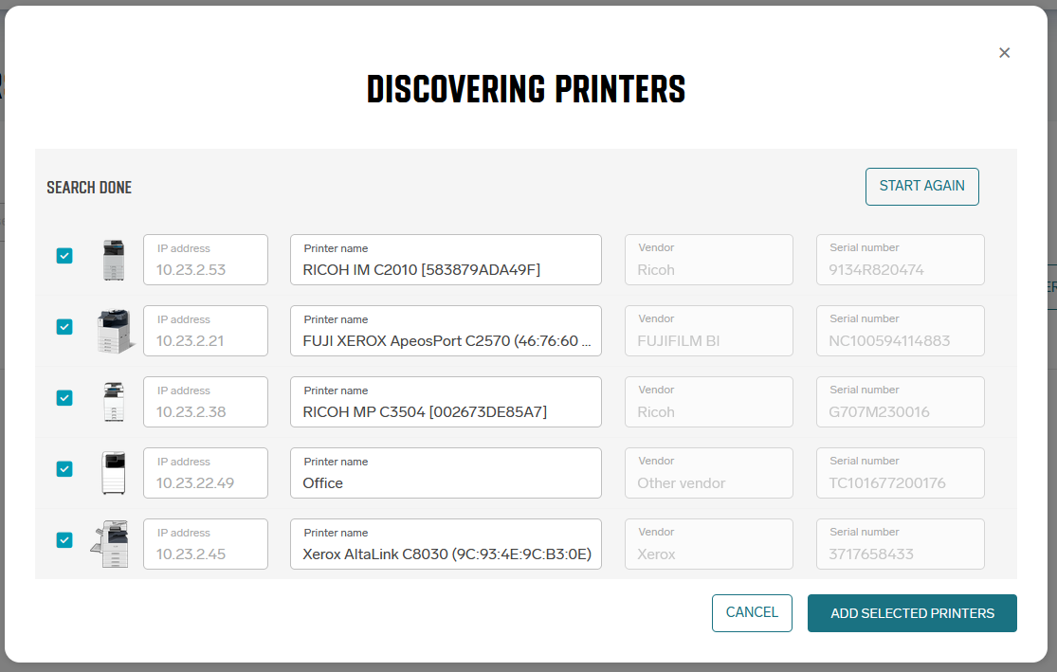Screen dimensions: 1057x672
Task: Deselect the FUJI XEROX printer checkbox
Action: coord(64,327)
